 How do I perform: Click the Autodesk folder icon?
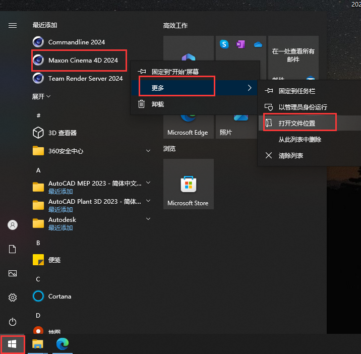(38, 223)
